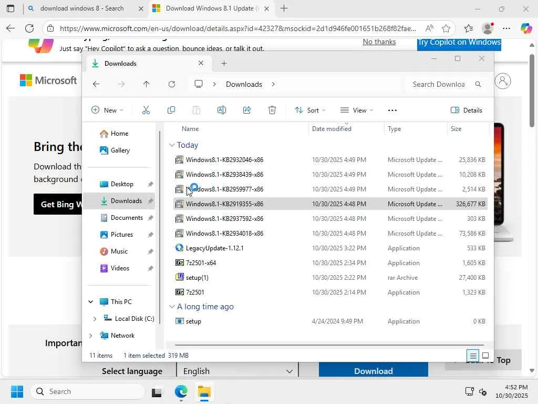Image resolution: width=538 pixels, height=404 pixels.
Task: Collapse the A long time ago group
Action: pyautogui.click(x=172, y=307)
